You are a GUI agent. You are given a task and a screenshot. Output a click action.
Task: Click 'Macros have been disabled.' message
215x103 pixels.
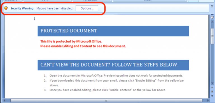coord(55,8)
